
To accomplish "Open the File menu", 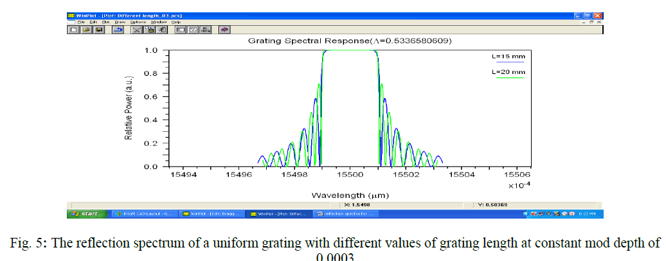I will coord(82,22).
